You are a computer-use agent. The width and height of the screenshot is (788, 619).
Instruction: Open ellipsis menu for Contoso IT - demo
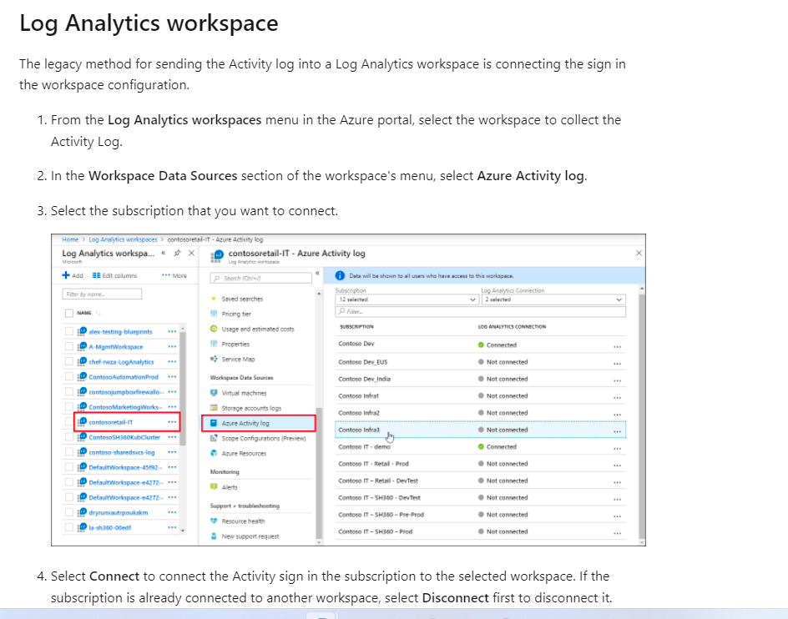click(x=617, y=448)
